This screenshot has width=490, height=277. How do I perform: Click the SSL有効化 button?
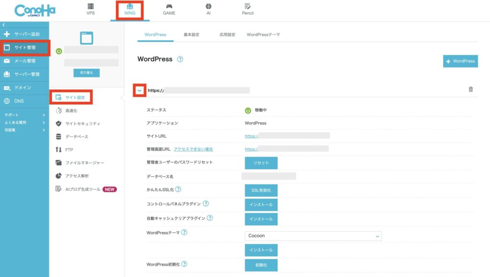tap(261, 190)
